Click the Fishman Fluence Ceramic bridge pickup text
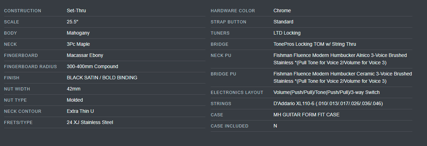Viewport: 427px width, 146px height. pyautogui.click(x=342, y=78)
